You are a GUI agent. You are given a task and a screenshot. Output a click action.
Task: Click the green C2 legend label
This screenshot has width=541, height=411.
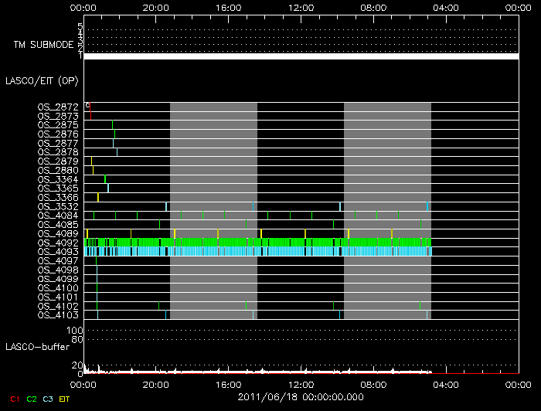pos(32,399)
